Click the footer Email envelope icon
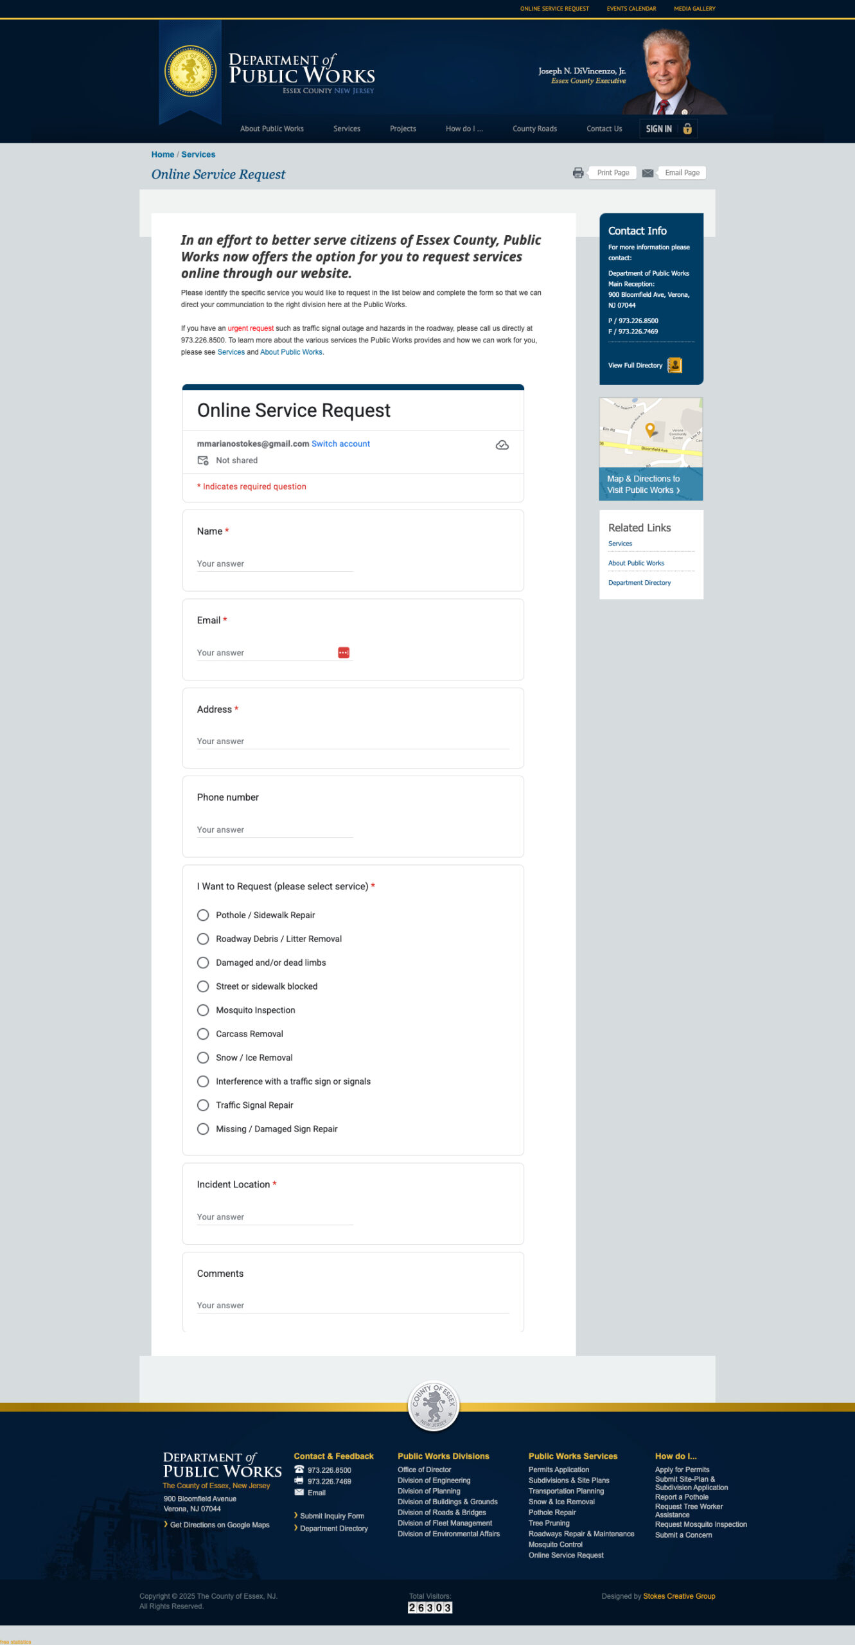 299,1492
